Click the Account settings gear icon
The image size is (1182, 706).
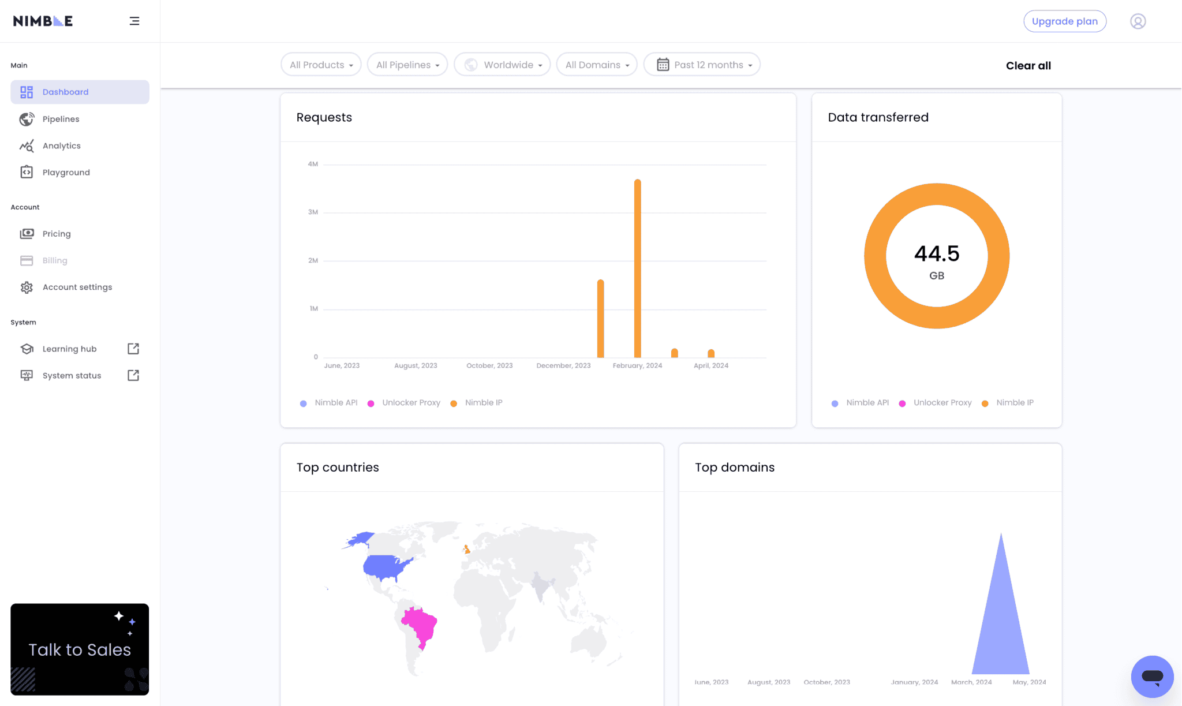27,287
